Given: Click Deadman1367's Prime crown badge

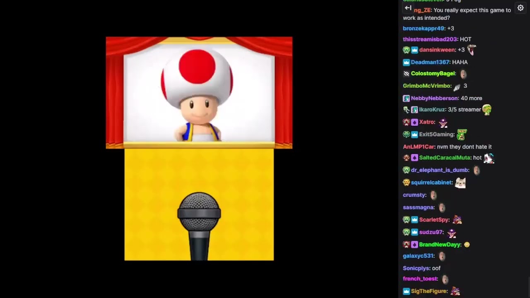Looking at the screenshot, I should coord(406,62).
